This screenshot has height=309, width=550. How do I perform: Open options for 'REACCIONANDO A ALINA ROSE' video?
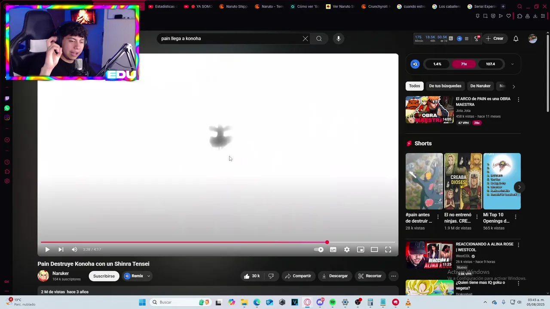[x=518, y=245]
